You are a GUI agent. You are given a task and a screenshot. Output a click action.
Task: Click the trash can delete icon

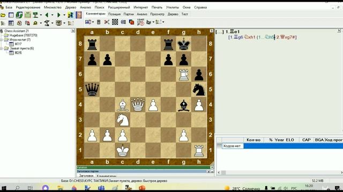[99, 22]
